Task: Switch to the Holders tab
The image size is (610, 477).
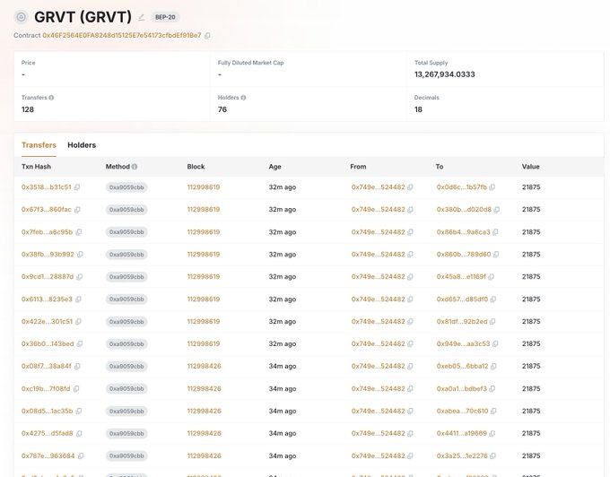Action: pyautogui.click(x=82, y=145)
